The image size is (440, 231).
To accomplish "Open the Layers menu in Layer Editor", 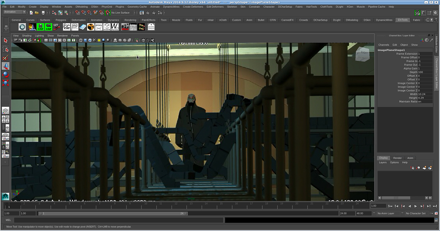I will point(383,162).
